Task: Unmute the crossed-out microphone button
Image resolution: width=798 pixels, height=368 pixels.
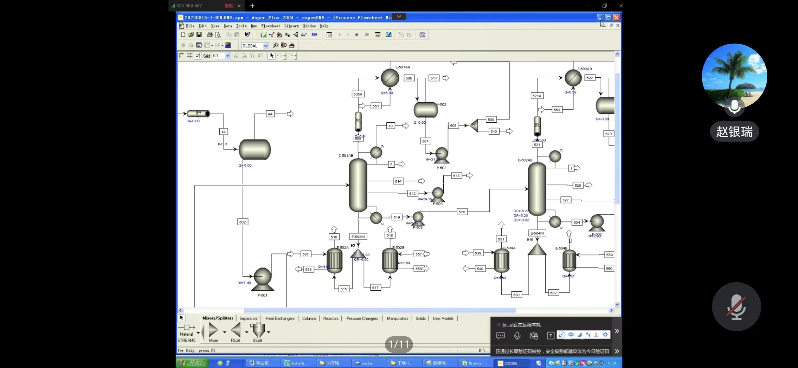Action: (x=736, y=307)
